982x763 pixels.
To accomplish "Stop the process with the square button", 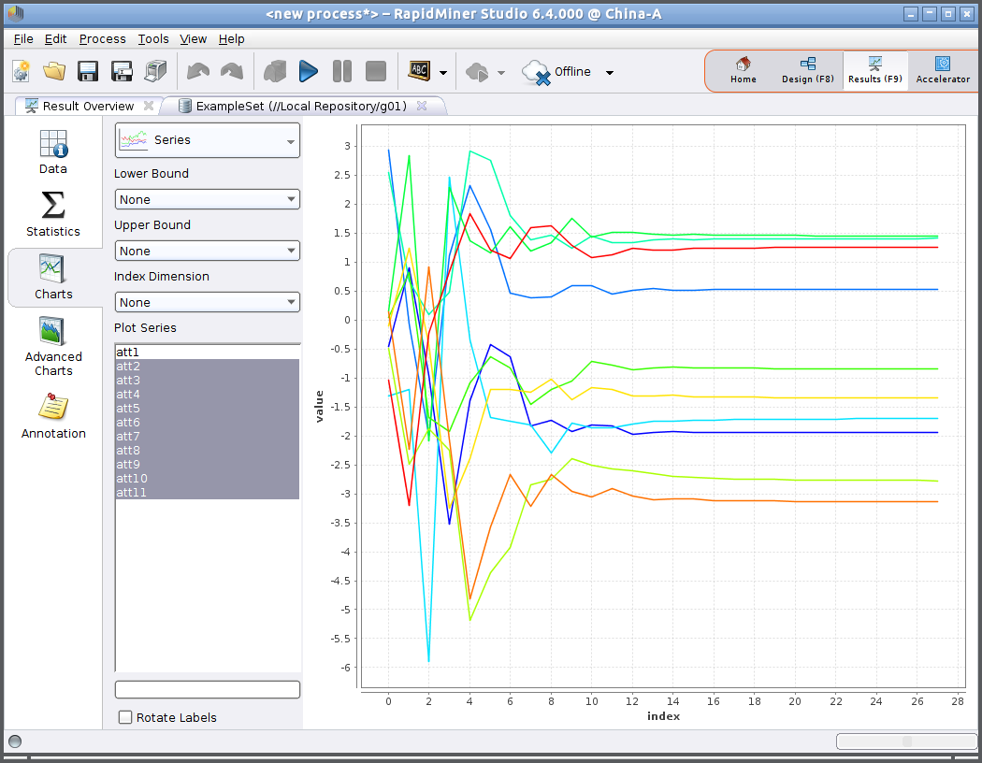I will coord(376,71).
